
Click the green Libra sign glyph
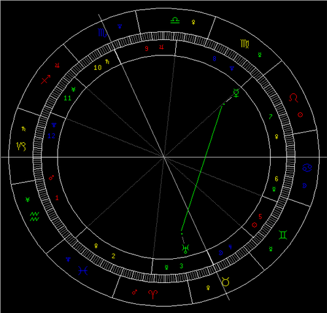(x=175, y=20)
